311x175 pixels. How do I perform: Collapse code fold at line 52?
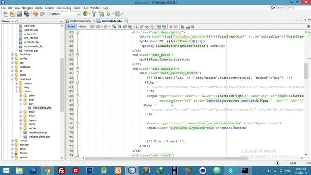coord(77,32)
